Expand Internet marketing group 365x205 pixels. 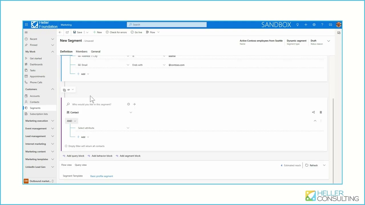point(52,144)
